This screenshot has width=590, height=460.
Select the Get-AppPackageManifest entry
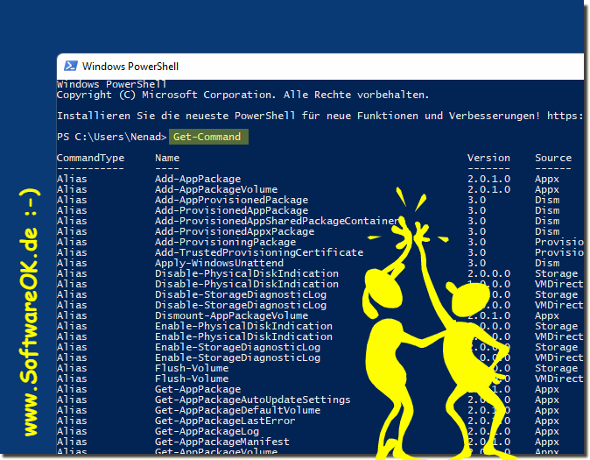[222, 442]
